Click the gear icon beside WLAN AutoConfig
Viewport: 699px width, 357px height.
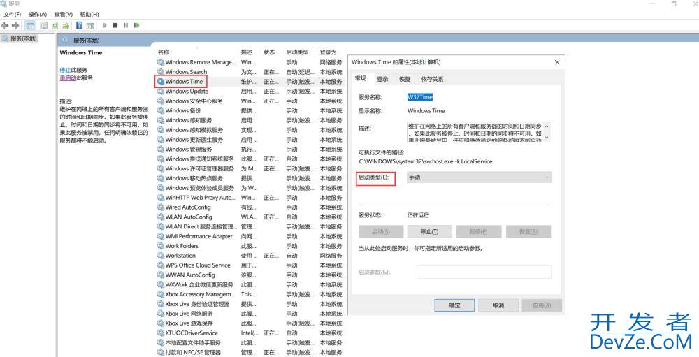tap(161, 217)
